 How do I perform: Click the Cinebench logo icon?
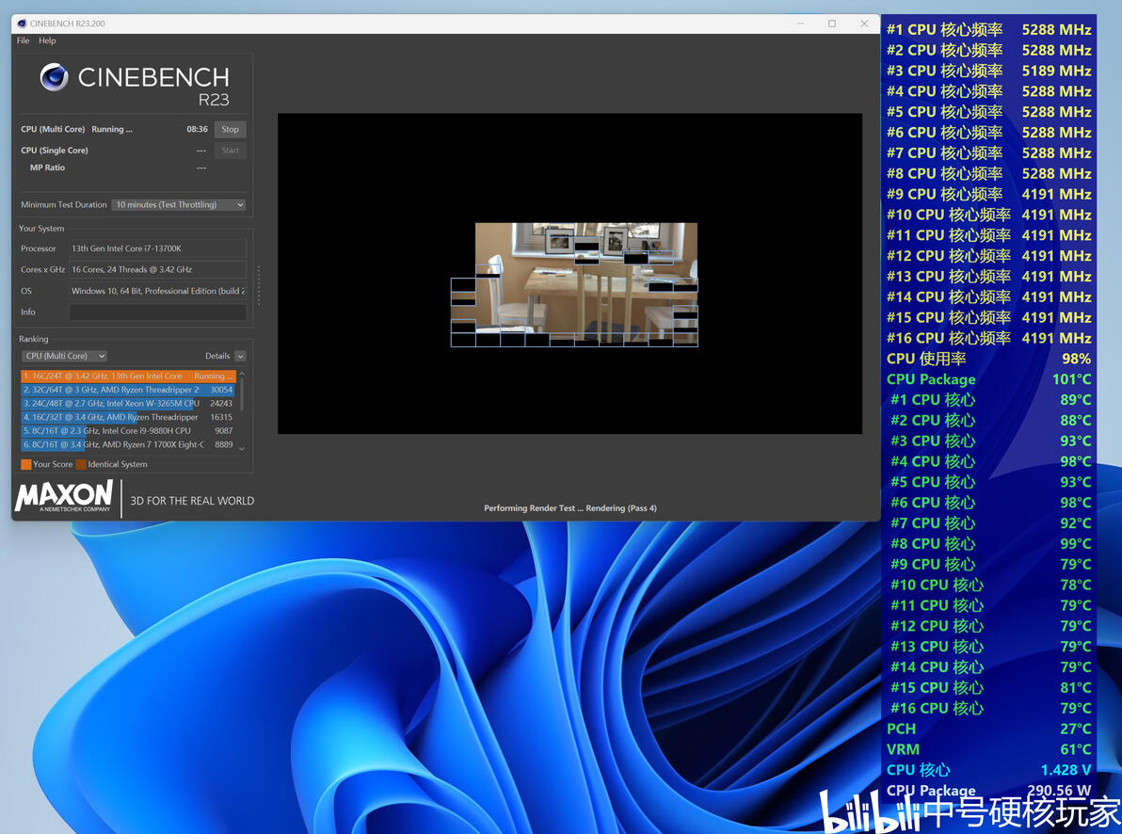[54, 76]
